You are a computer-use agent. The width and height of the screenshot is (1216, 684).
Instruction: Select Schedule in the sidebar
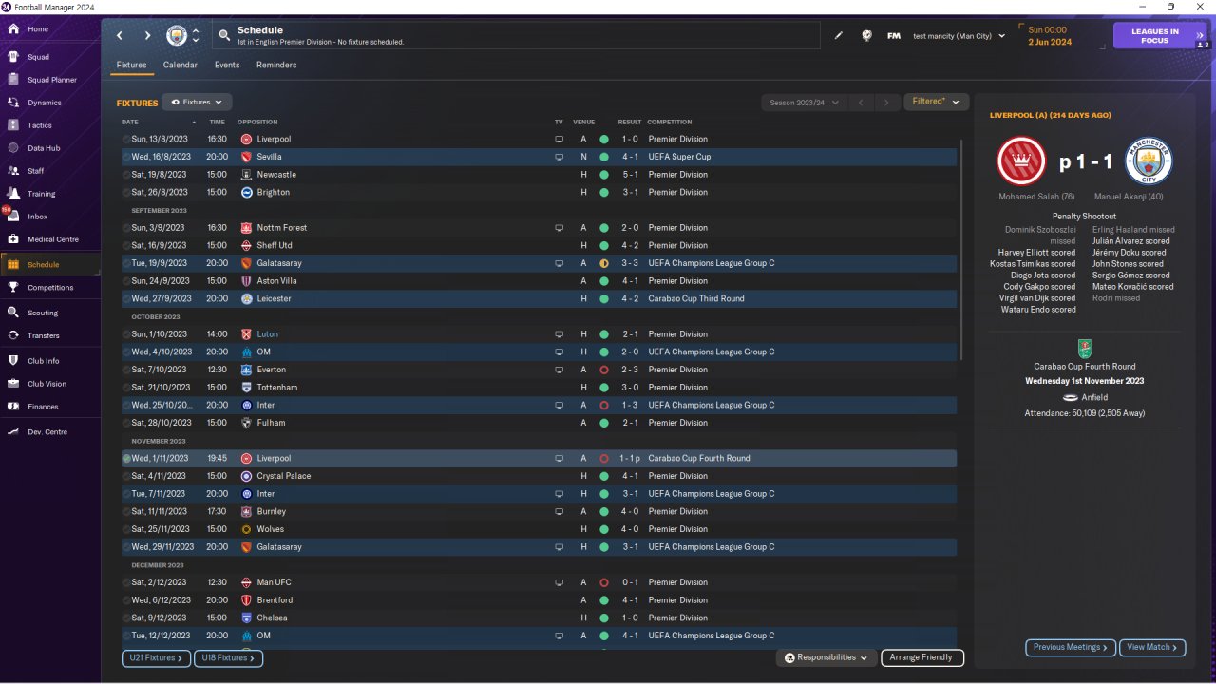tap(50, 264)
